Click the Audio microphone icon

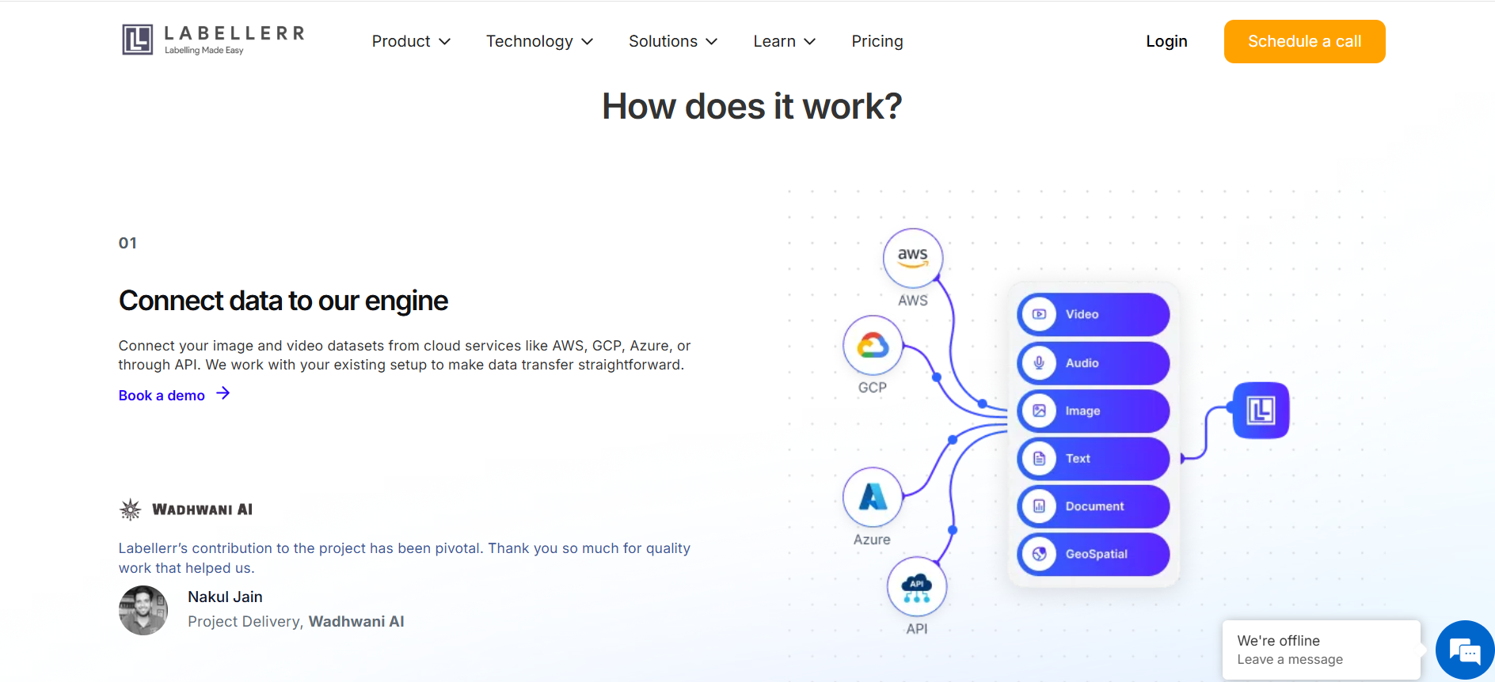pyautogui.click(x=1040, y=363)
